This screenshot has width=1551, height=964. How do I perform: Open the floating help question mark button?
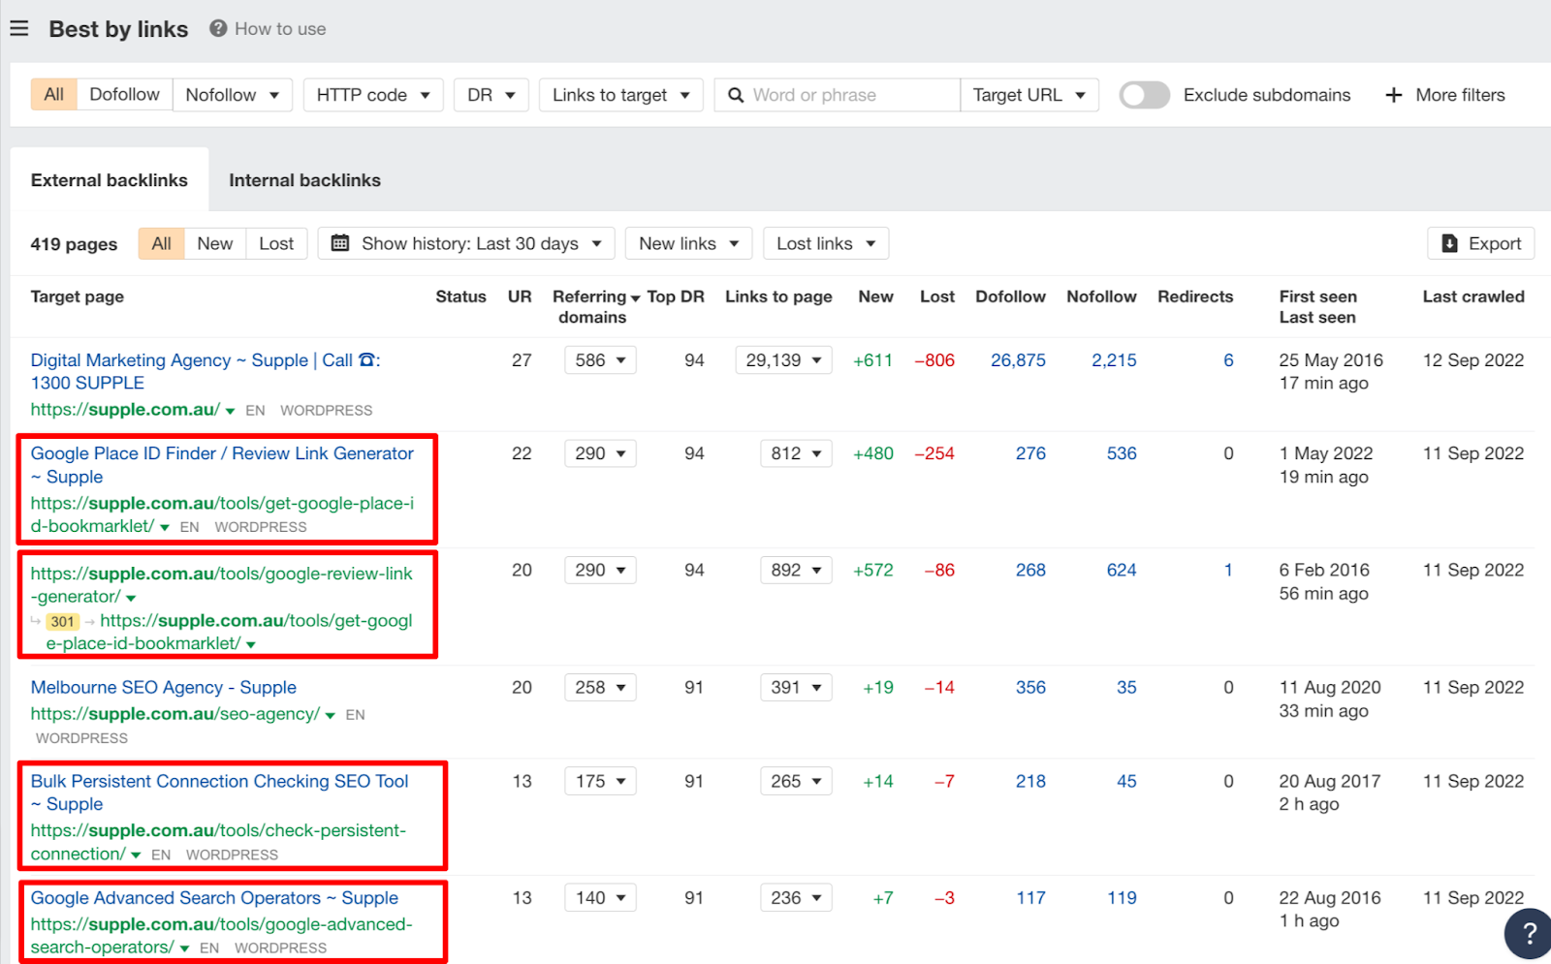pos(1529,933)
